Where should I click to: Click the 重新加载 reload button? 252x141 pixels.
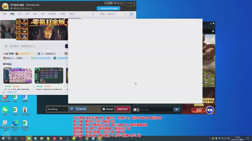point(81,109)
